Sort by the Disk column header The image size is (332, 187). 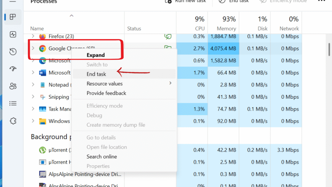tap(255, 23)
